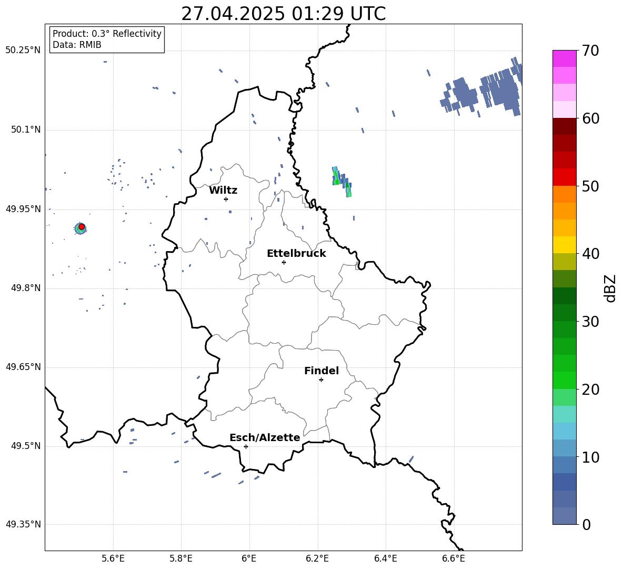This screenshot has width=623, height=569.
Task: Click the 5.8°E longitude label
Action: point(181,558)
